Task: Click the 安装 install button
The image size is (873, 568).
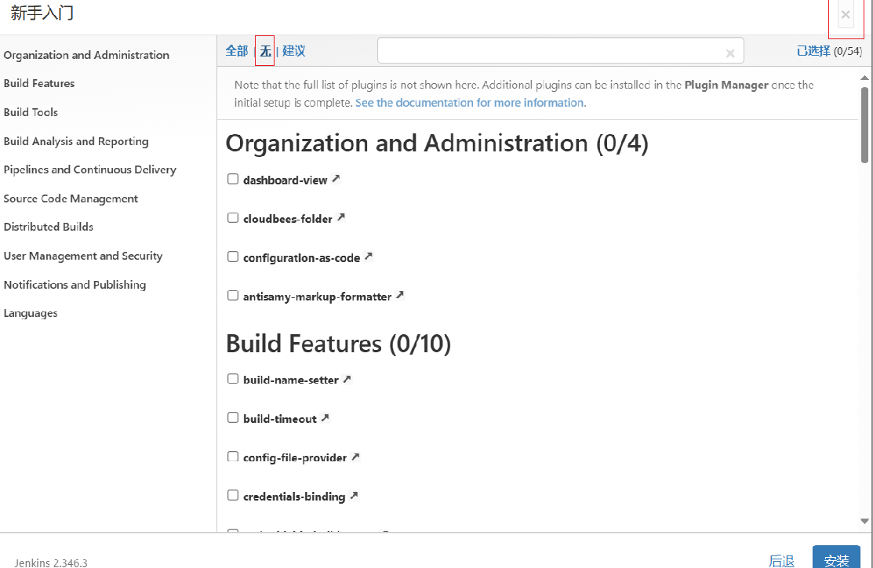Action: tap(836, 559)
